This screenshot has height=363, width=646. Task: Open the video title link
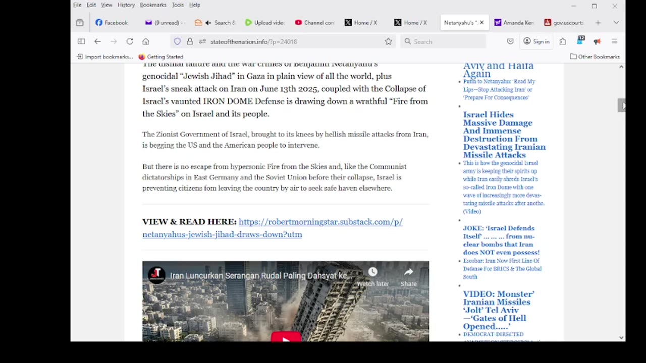(x=261, y=276)
